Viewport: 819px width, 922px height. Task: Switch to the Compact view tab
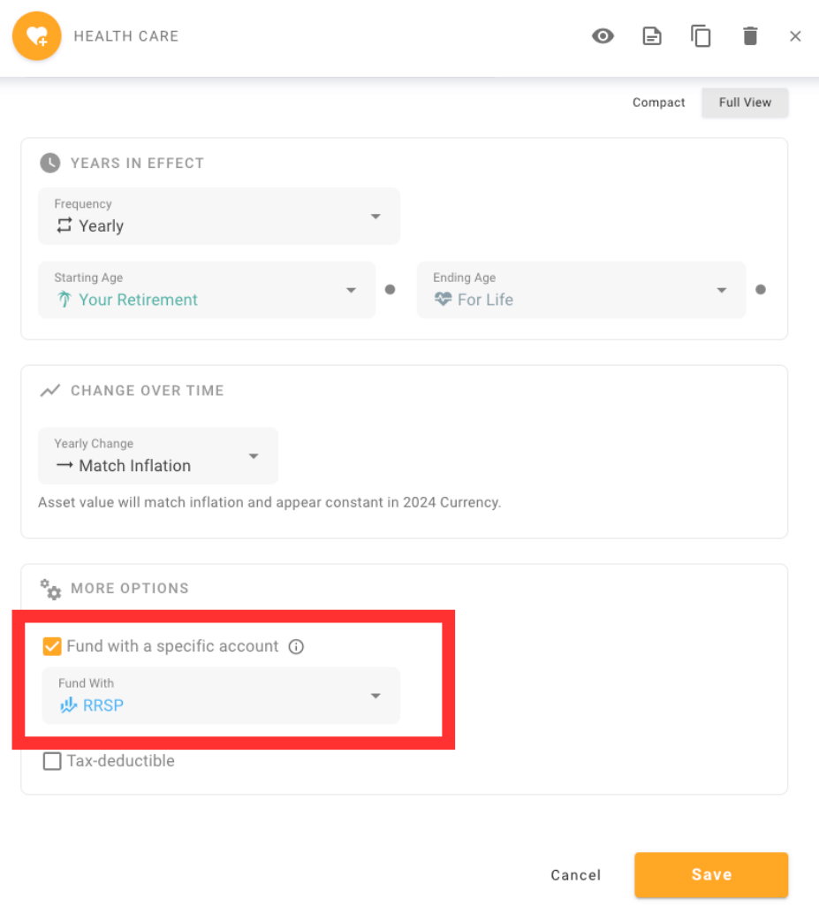tap(658, 103)
